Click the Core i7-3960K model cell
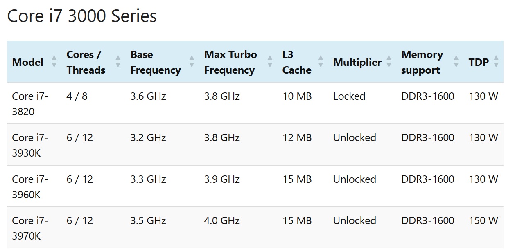The image size is (515, 249). pos(30,187)
